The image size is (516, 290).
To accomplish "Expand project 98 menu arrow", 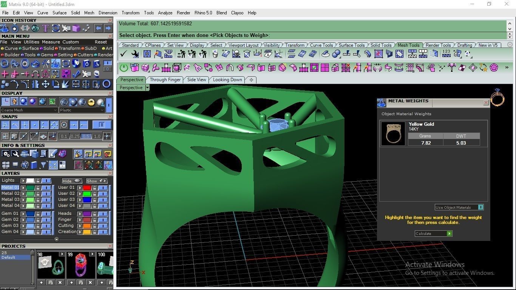I will click(62, 254).
